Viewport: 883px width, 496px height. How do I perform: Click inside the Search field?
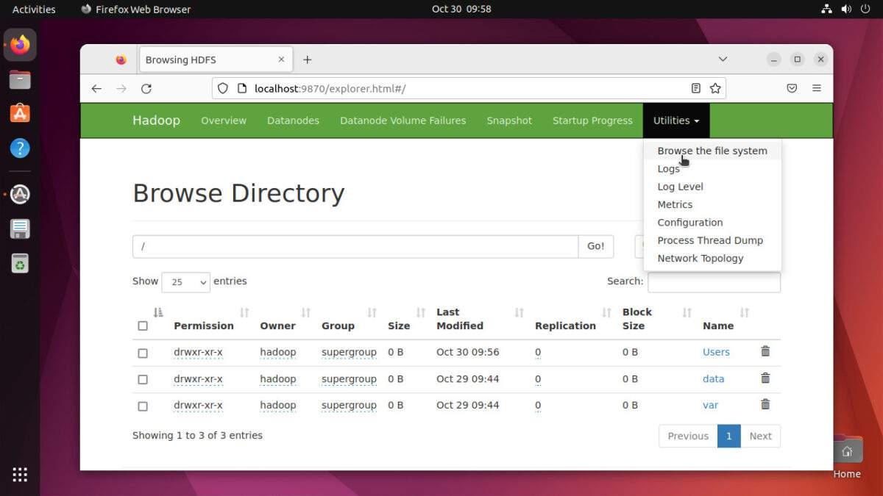click(x=713, y=281)
